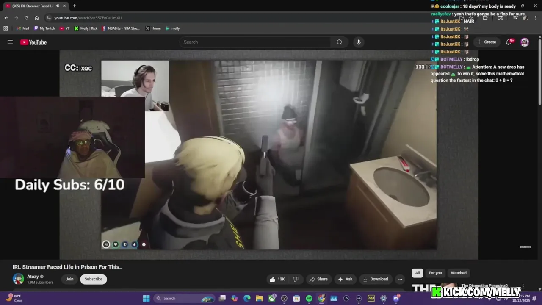
Task: Open Task View in taskbar
Action: (x=222, y=298)
